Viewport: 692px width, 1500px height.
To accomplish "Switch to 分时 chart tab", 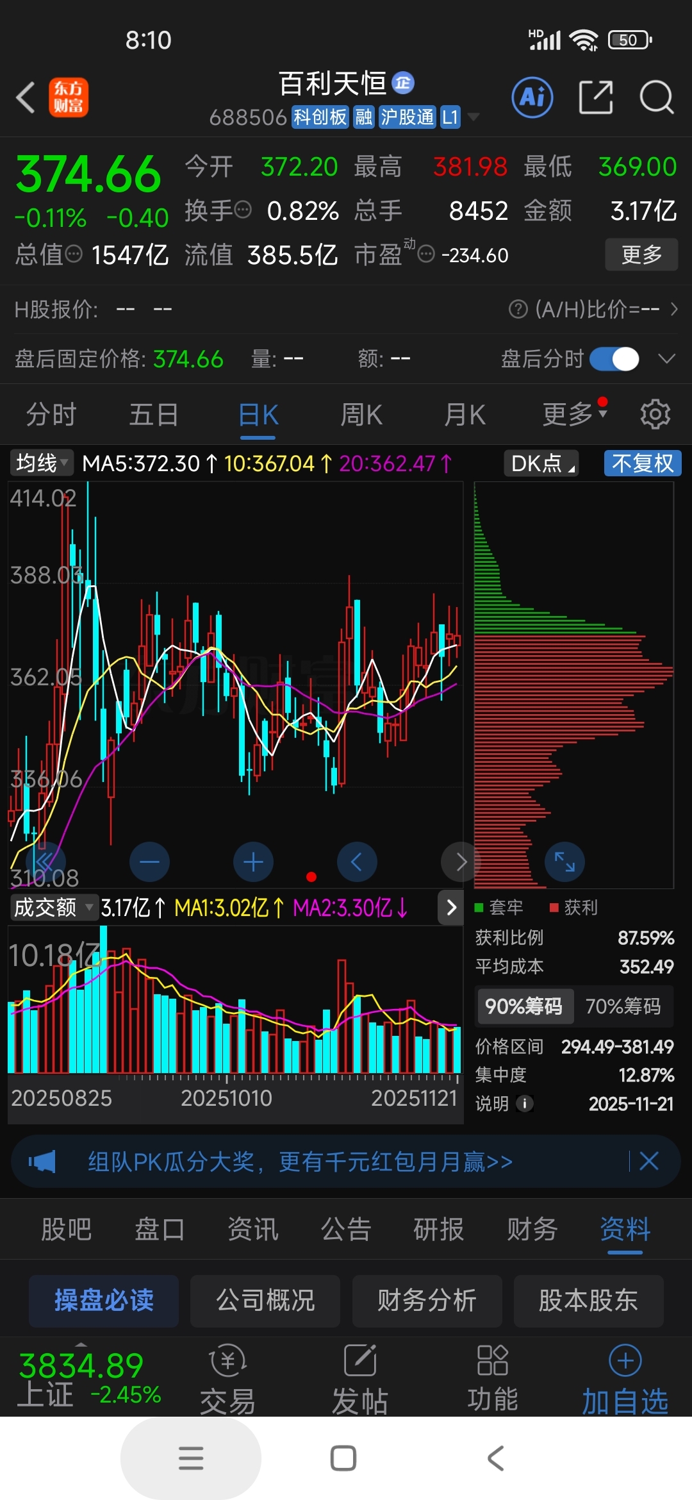I will coord(51,414).
